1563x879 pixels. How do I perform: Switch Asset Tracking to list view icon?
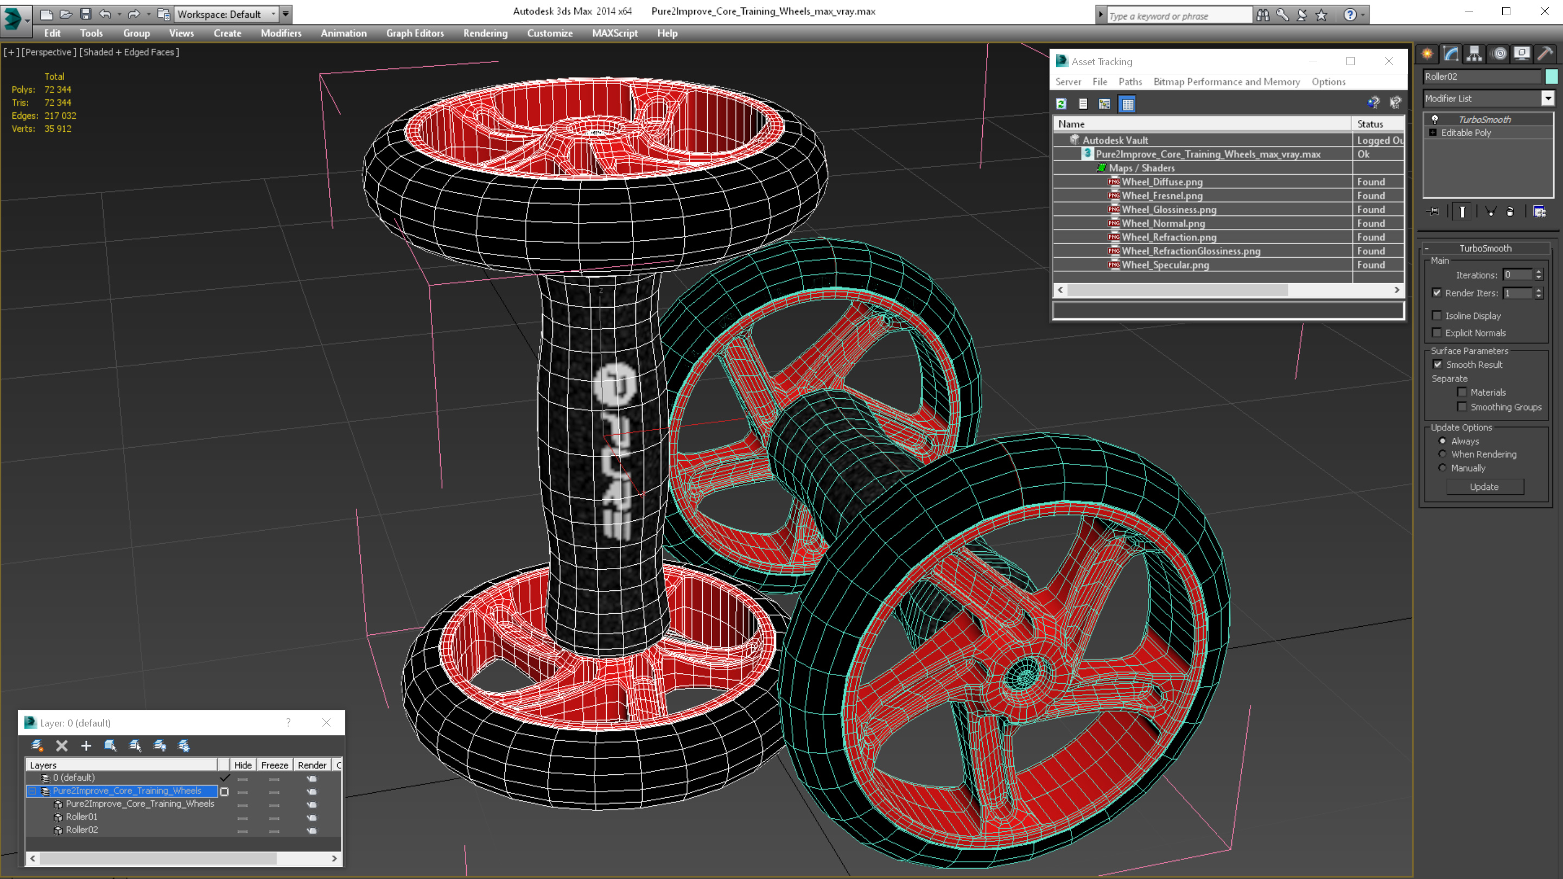(1083, 104)
